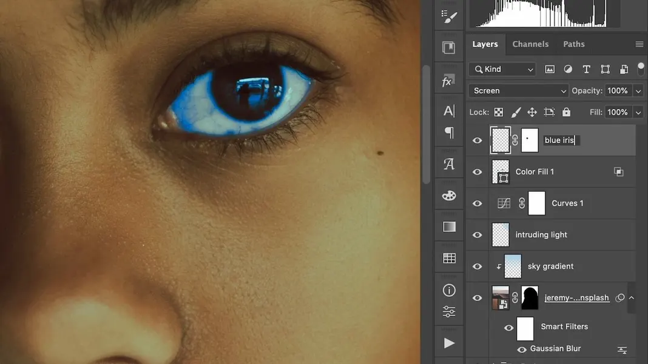Open the Screen blend mode dropdown
The width and height of the screenshot is (648, 364).
coord(518,91)
